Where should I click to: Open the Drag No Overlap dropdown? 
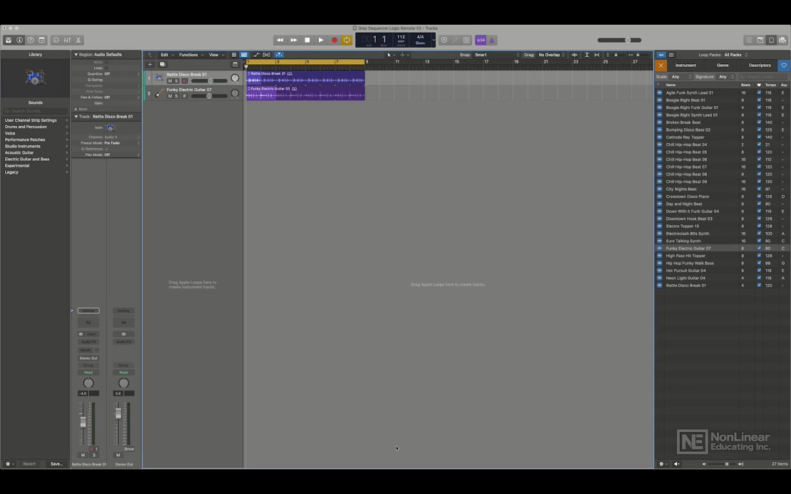point(552,55)
